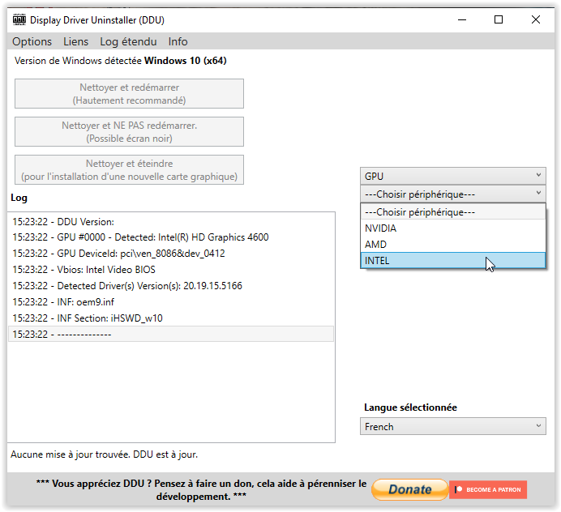561x512 pixels.
Task: Select NVIDIA from the device list
Action: 453,228
